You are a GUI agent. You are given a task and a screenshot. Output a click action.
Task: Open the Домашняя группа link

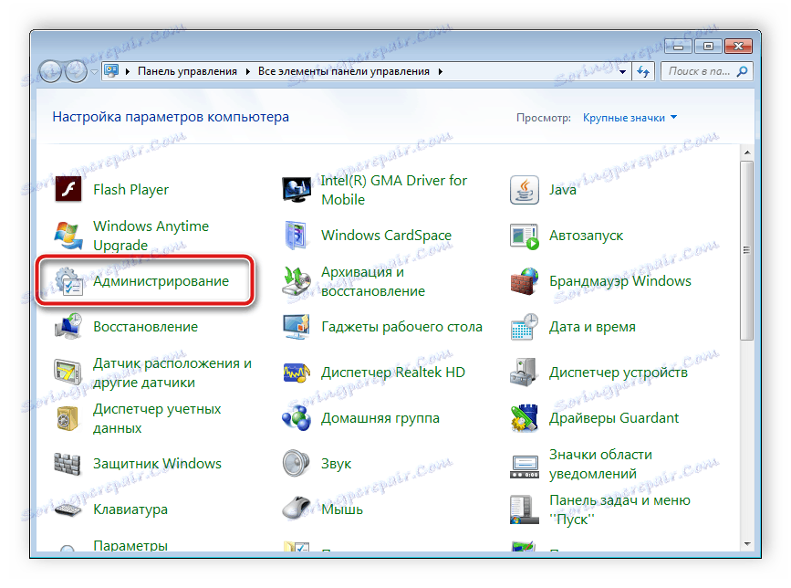coord(380,418)
